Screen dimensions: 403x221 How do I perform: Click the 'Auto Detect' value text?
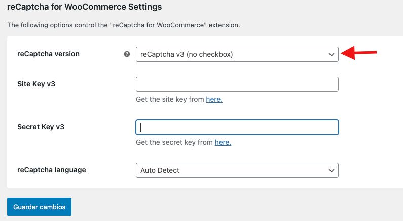click(160, 170)
